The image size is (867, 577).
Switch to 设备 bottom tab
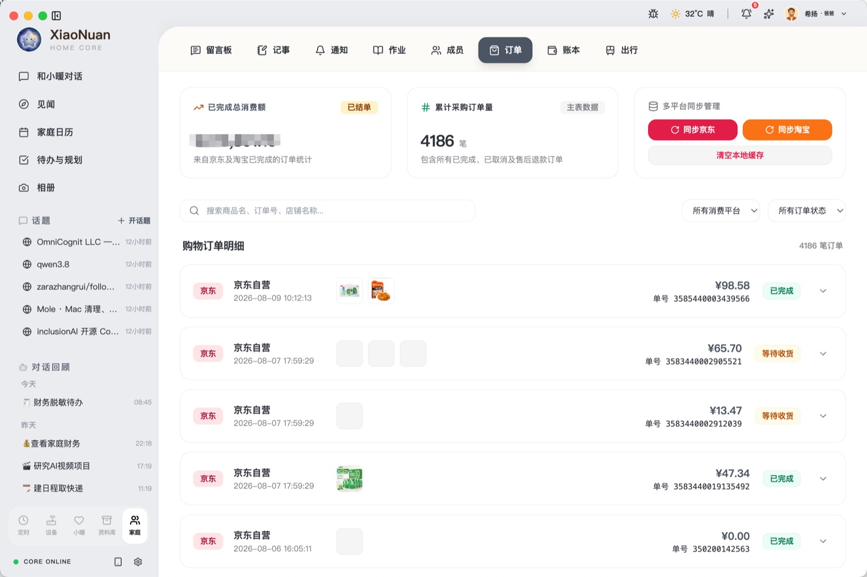click(51, 526)
